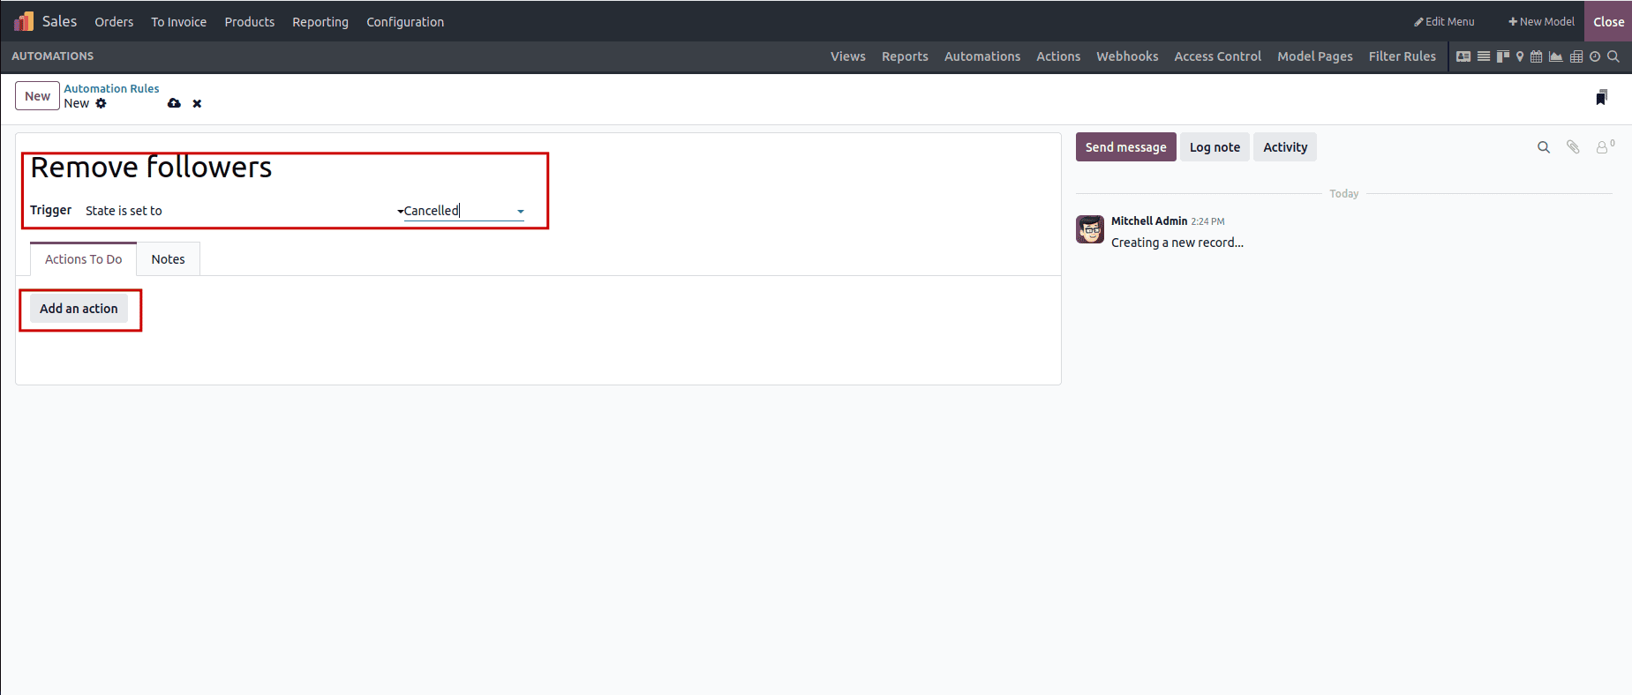
Task: Click Mitchell Admin author name
Action: point(1148,221)
